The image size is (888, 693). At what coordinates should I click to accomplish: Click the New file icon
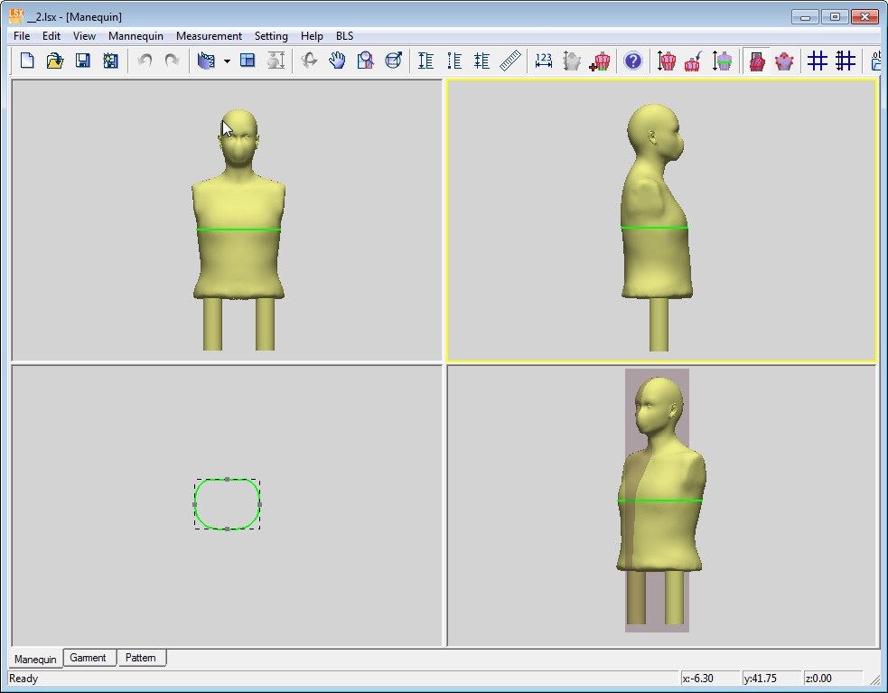coord(27,61)
